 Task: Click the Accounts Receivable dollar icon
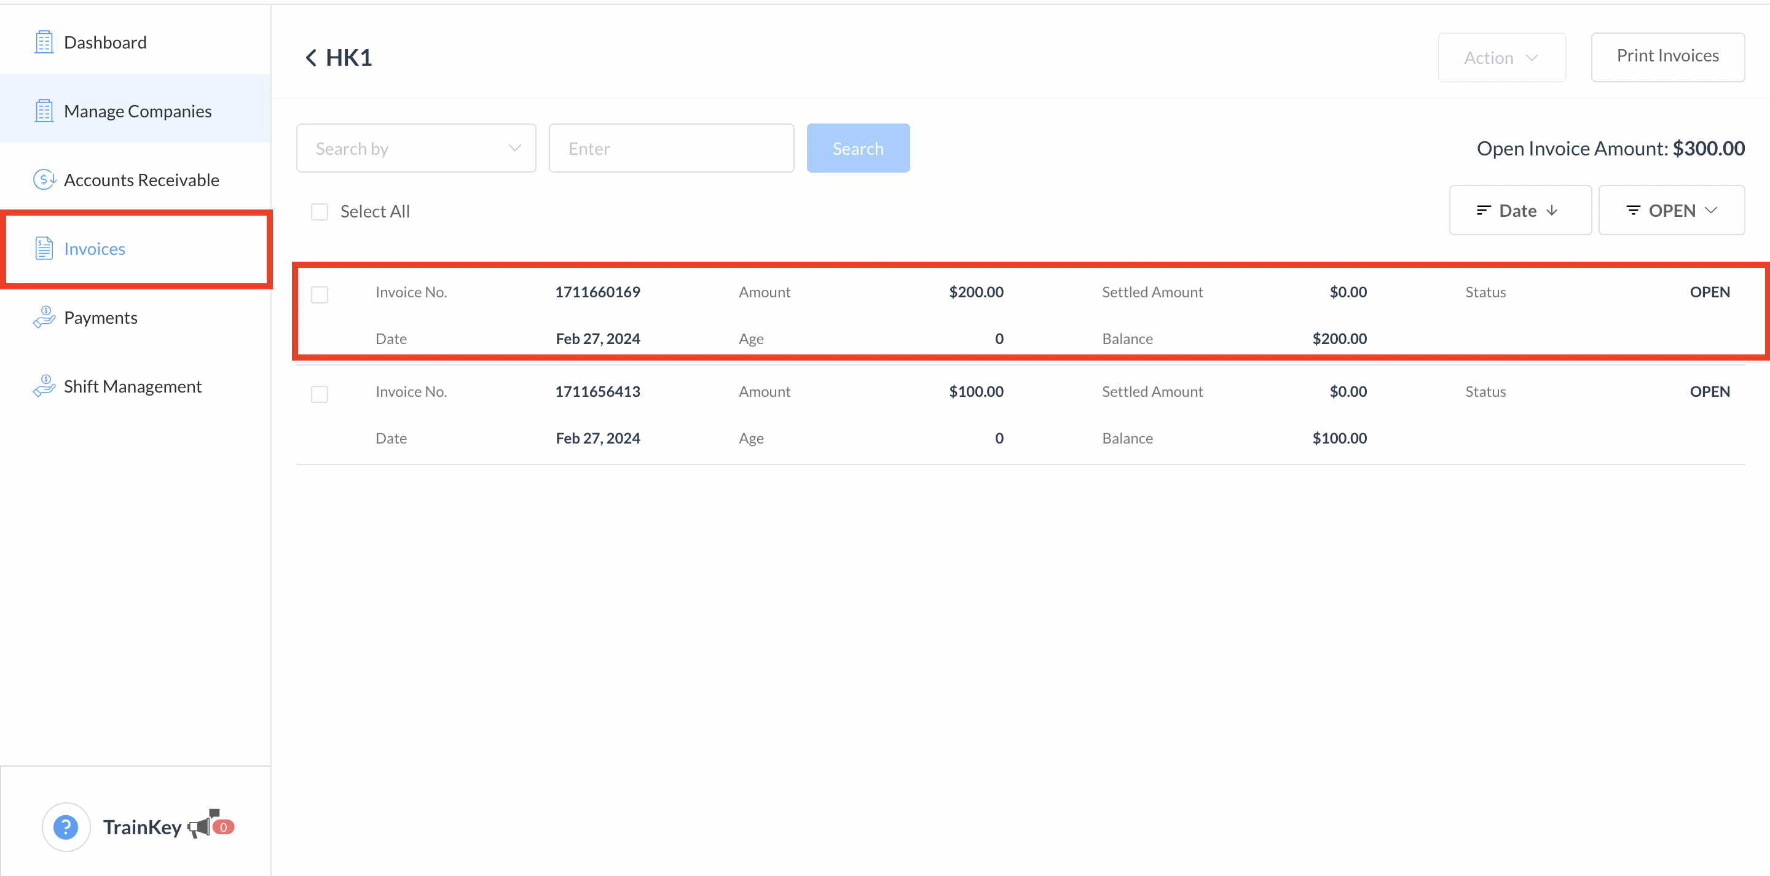coord(44,180)
